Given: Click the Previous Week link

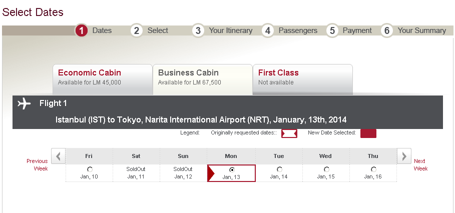Looking at the screenshot, I should (x=37, y=164).
